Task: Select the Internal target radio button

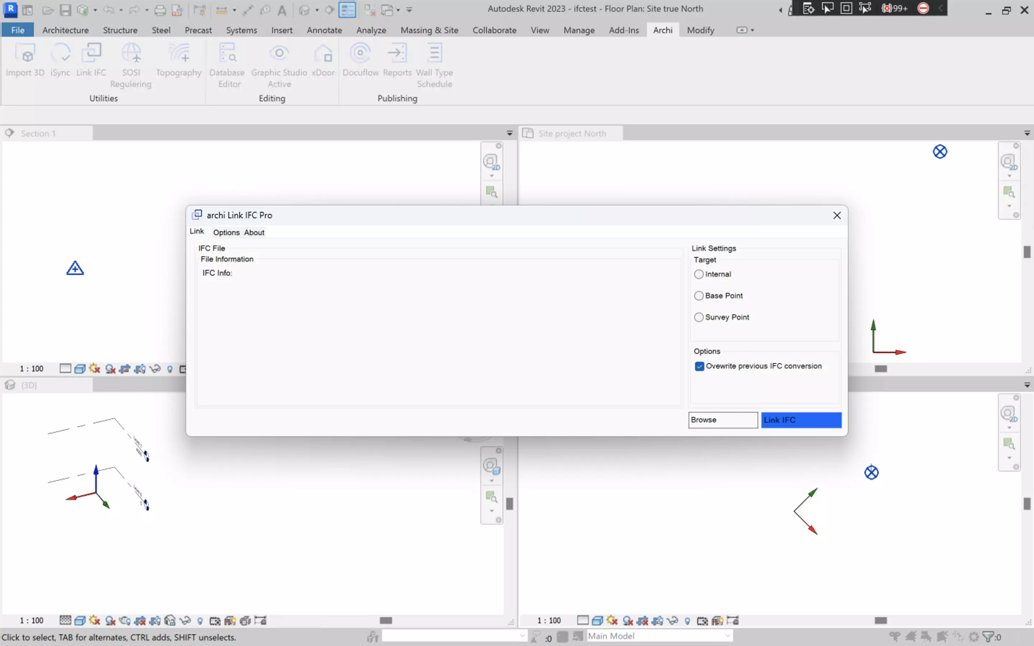Action: (x=699, y=274)
